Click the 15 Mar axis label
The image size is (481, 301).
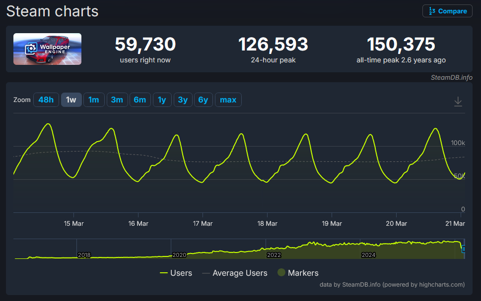[73, 224]
